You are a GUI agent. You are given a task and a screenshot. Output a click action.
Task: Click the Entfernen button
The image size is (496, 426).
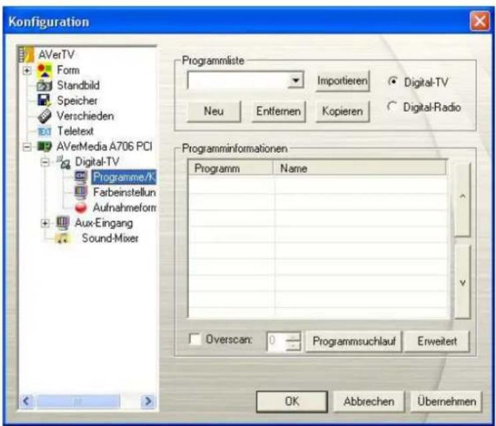click(278, 111)
